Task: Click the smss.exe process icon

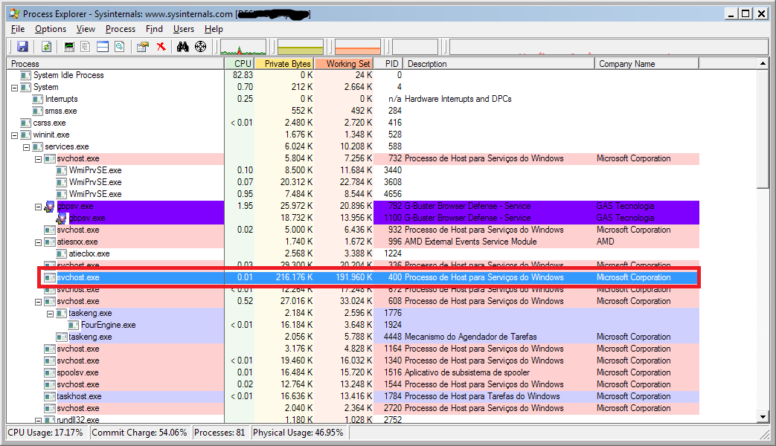Action: click(x=38, y=111)
